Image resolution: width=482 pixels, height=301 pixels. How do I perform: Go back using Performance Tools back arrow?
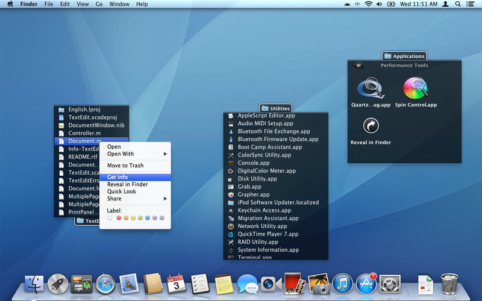click(x=358, y=65)
